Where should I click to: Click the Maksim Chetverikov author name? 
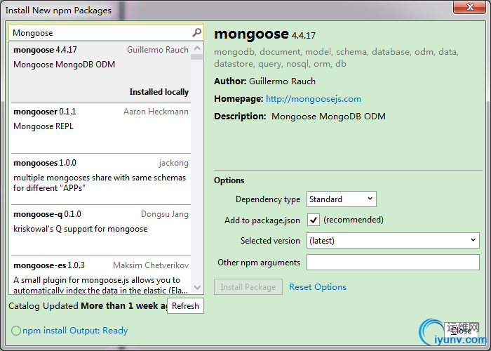(151, 265)
